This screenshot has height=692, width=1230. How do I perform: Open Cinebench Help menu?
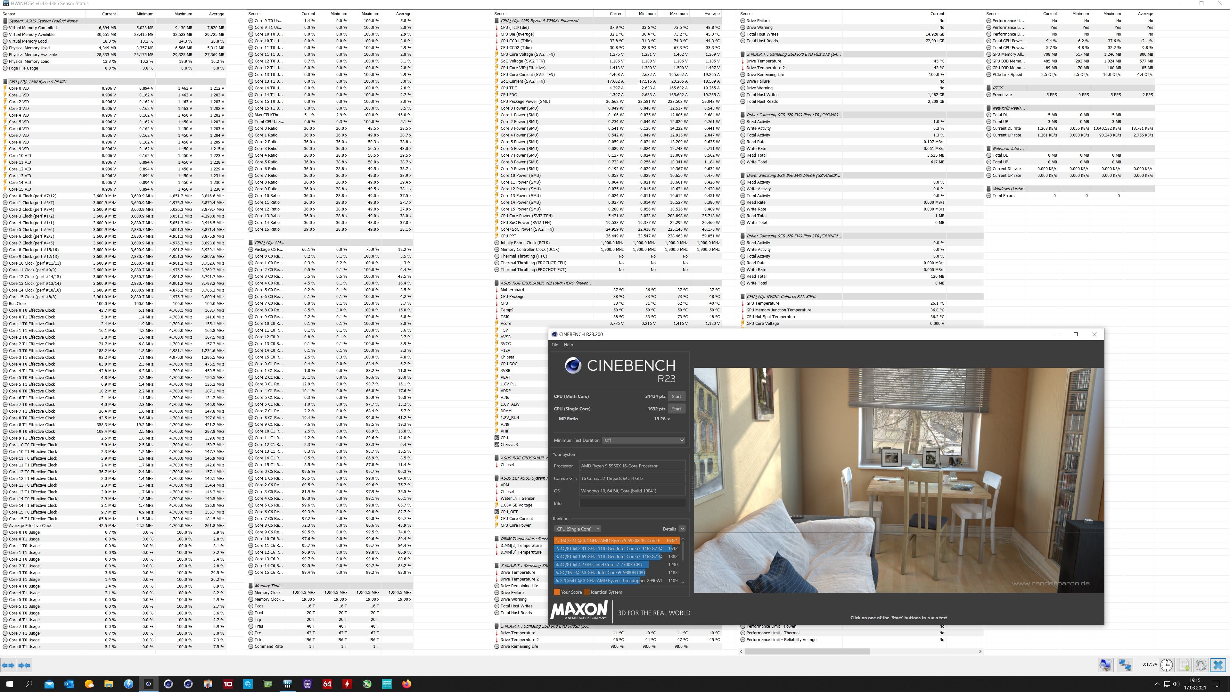click(568, 345)
